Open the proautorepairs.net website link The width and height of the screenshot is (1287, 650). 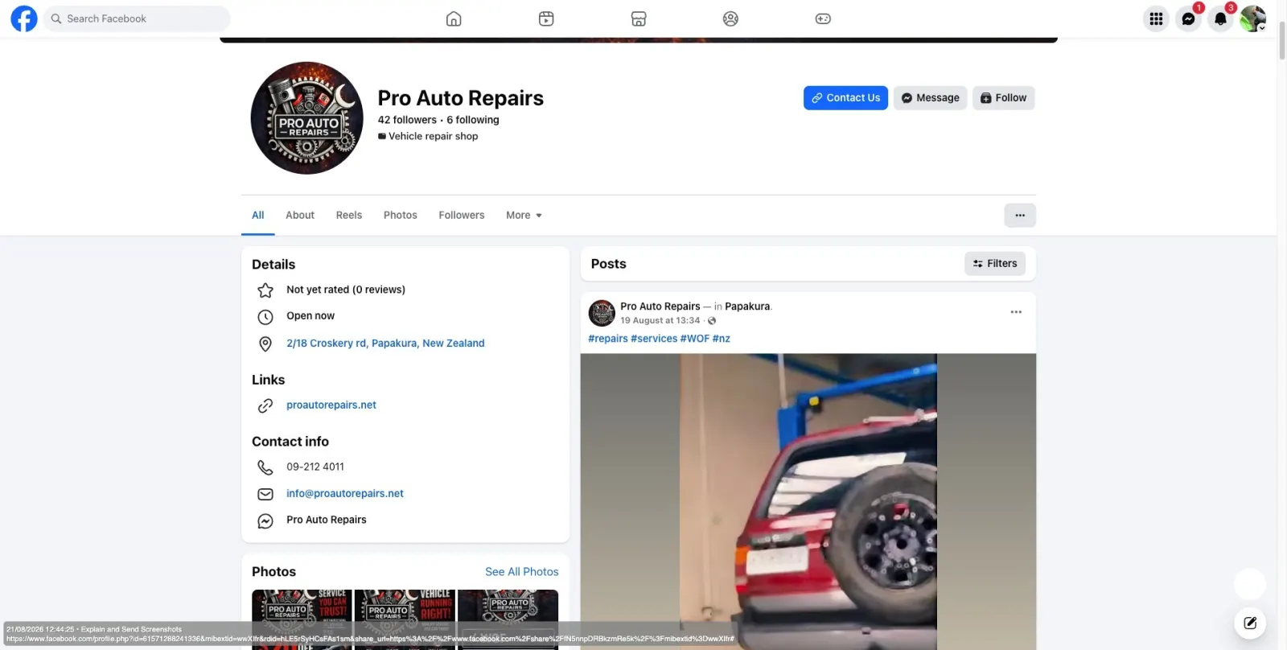point(331,405)
